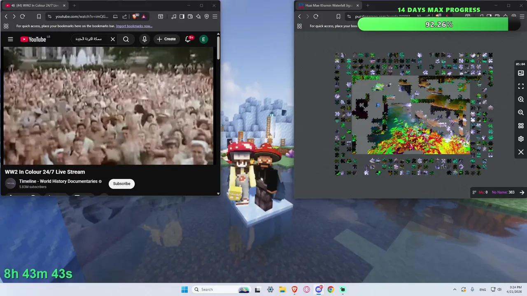The image size is (527, 296).
Task: Open Leo AI sparkle icon
Action: [x=198, y=16]
